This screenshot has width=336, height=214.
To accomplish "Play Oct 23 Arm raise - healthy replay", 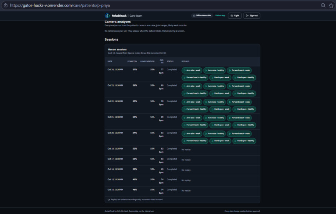I will [215, 86].
